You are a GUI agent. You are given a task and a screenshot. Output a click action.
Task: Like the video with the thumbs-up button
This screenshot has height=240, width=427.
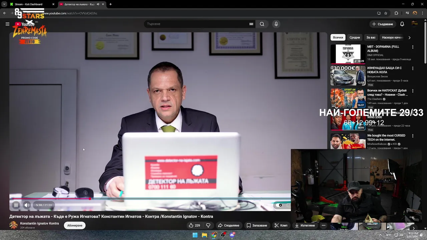point(194,225)
